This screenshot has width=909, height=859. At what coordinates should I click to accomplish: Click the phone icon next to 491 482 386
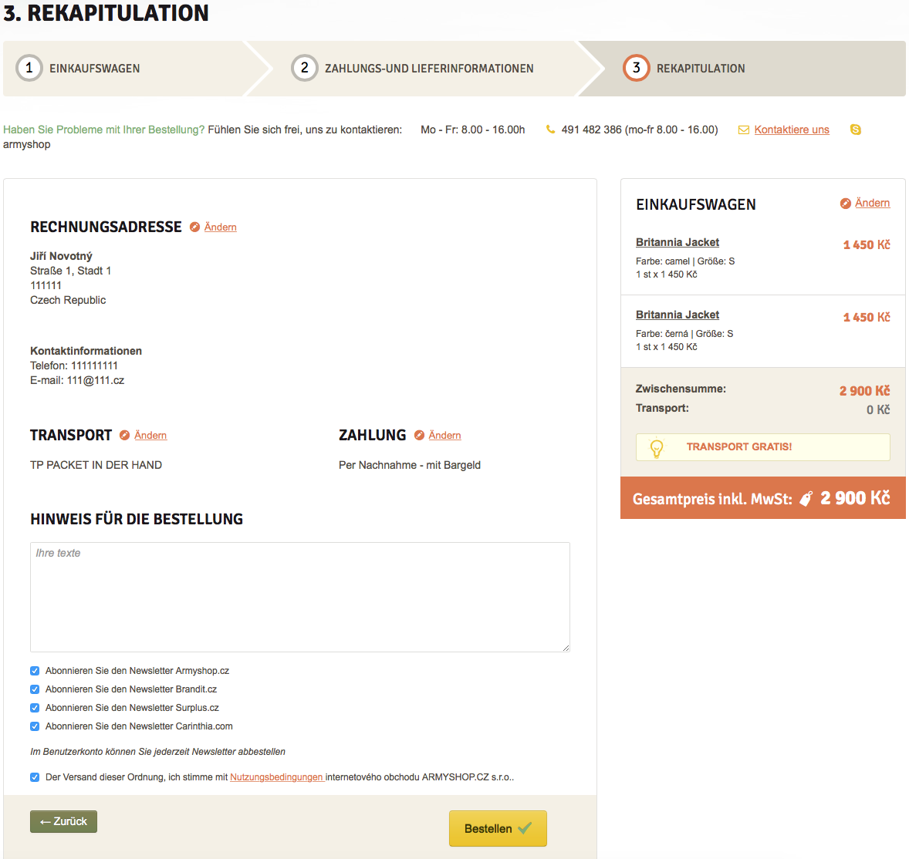tap(550, 130)
